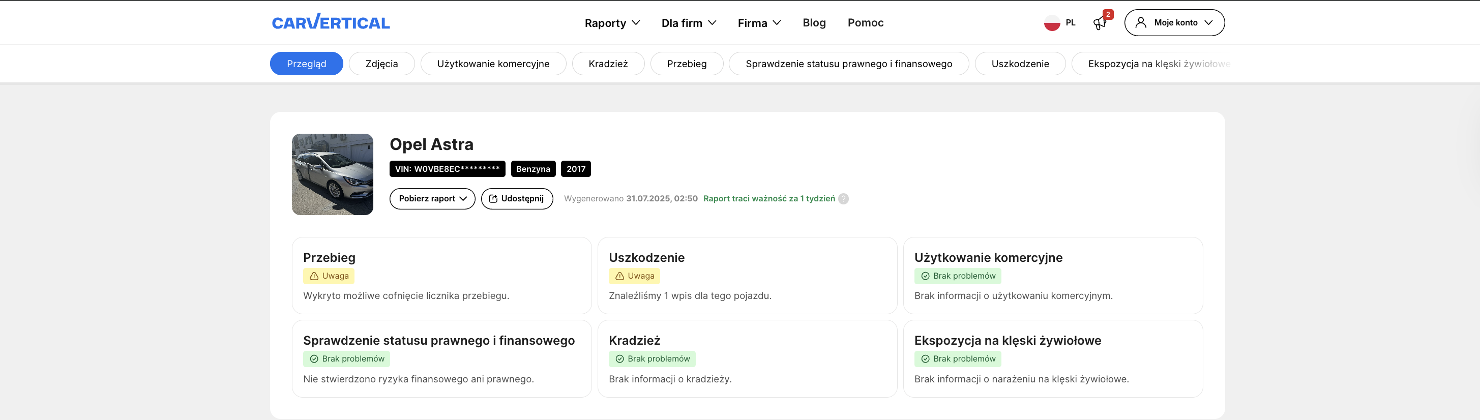Viewport: 1480px width, 420px height.
Task: Expand the Dla firm menu
Action: point(688,23)
